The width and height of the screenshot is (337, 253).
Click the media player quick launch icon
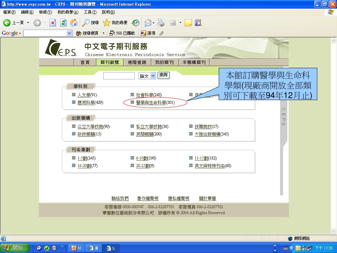click(54, 248)
